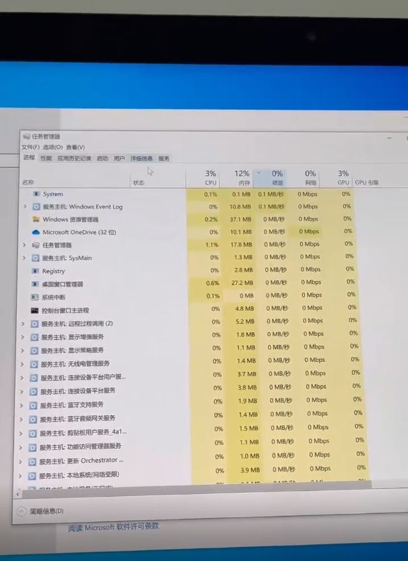The width and height of the screenshot is (408, 561).
Task: Select the Registry process name
Action: (x=53, y=271)
